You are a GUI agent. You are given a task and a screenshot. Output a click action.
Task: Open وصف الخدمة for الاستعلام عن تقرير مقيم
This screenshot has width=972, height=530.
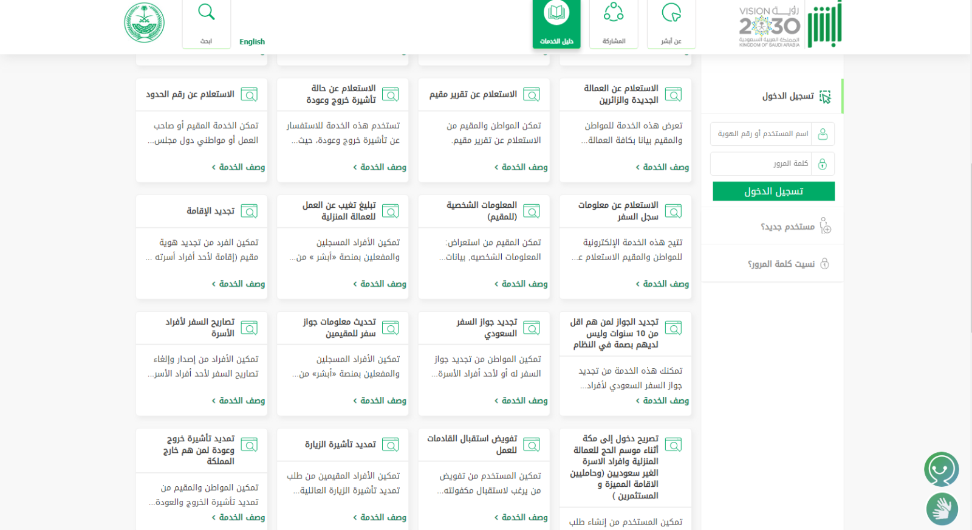pyautogui.click(x=521, y=167)
